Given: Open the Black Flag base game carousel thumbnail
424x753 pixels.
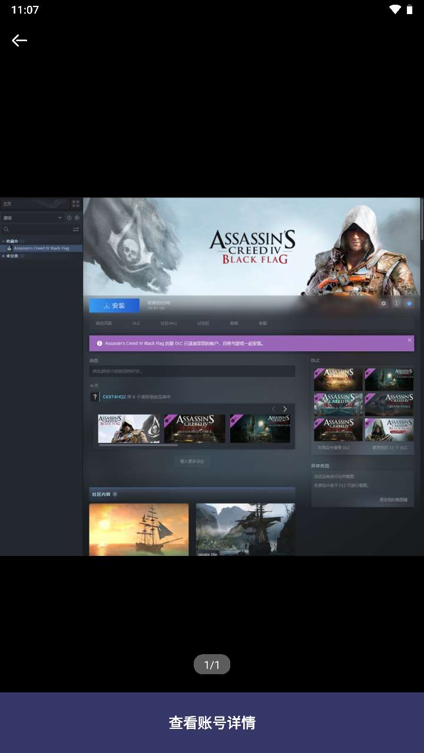Looking at the screenshot, I should pyautogui.click(x=129, y=429).
